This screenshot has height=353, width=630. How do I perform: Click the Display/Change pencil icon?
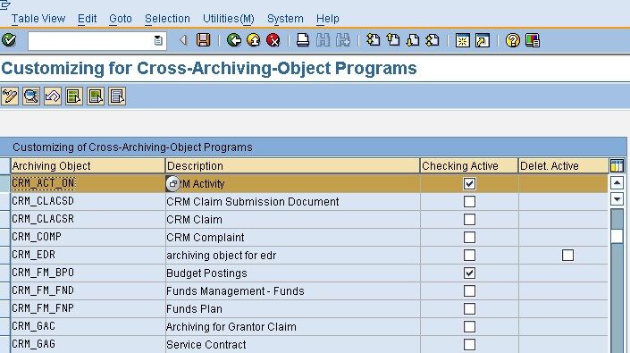click(x=10, y=97)
